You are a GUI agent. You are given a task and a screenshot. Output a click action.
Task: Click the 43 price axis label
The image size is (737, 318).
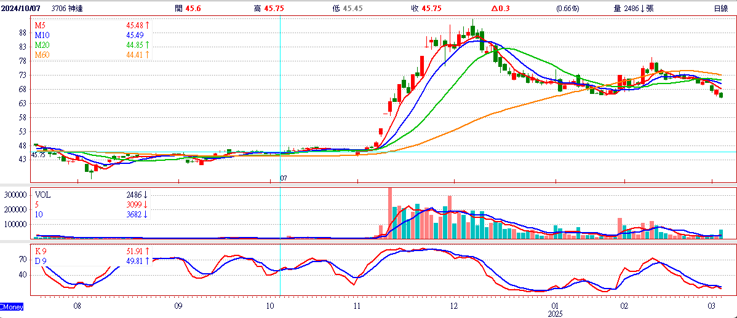[22, 160]
